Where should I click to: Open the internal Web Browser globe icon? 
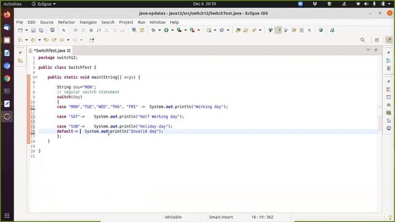pos(321,30)
